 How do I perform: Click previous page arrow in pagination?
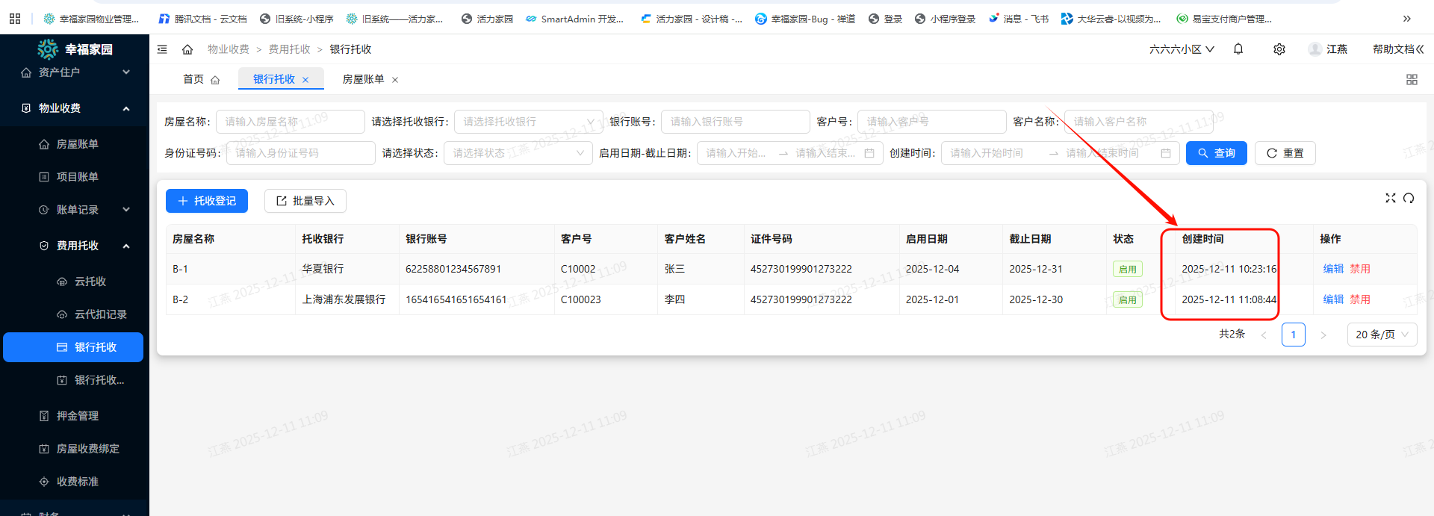click(x=1264, y=335)
